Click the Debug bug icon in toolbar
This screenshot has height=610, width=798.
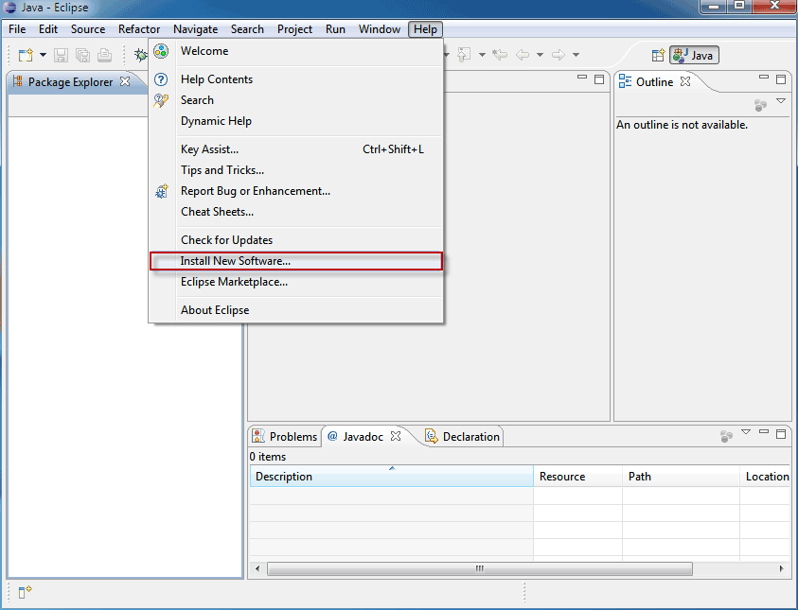point(140,55)
